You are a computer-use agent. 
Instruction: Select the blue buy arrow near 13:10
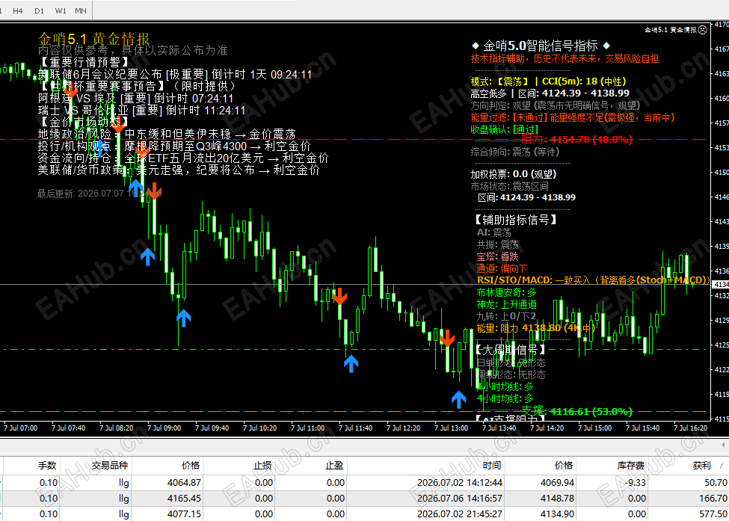pos(459,399)
